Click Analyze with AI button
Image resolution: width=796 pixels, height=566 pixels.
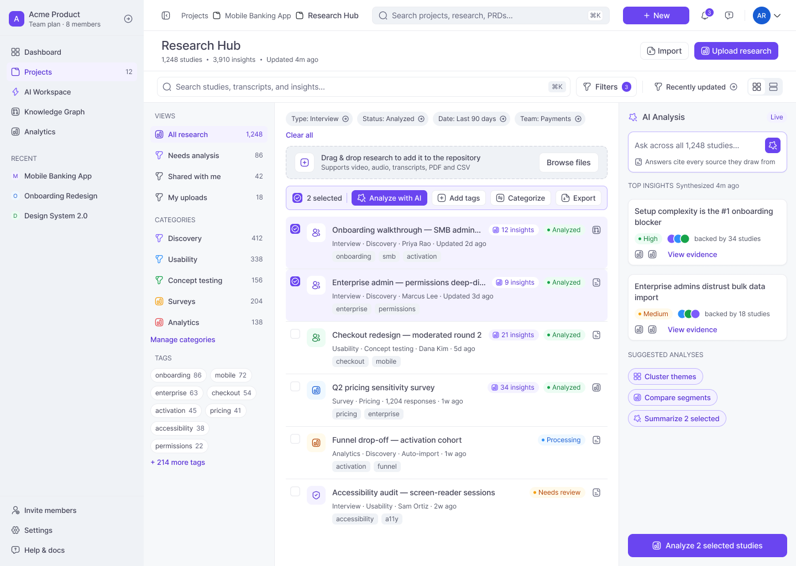(x=389, y=198)
